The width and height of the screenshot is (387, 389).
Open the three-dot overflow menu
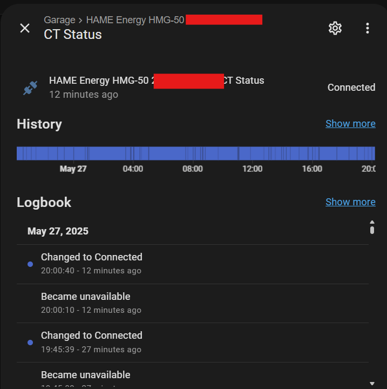(368, 28)
